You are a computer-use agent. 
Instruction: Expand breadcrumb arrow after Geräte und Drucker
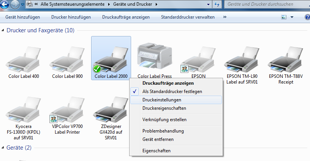pyautogui.click(x=157, y=4)
